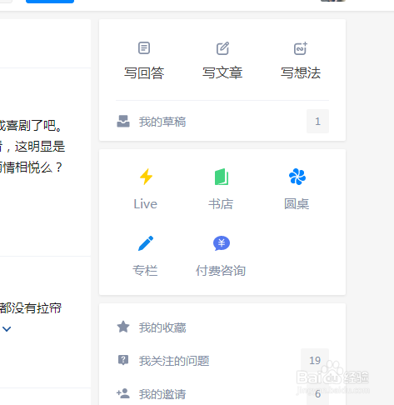The image size is (394, 405).
Task: Click the text 这明显是
Action: click(40, 147)
